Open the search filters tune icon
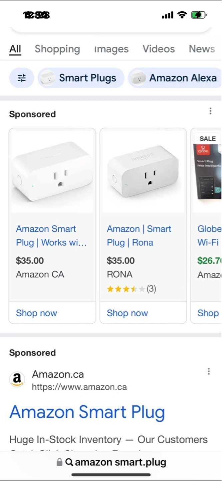 coord(22,78)
